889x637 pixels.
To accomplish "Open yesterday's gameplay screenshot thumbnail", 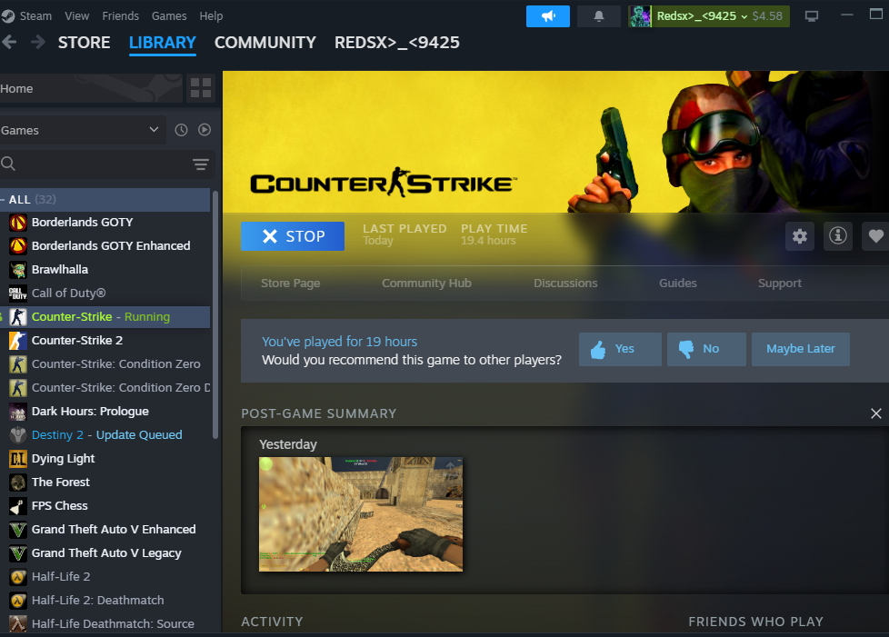I will (x=361, y=514).
